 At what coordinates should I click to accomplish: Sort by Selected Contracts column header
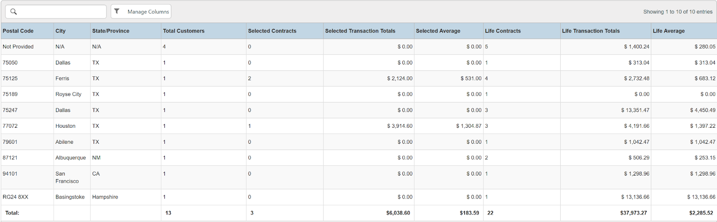(x=272, y=31)
